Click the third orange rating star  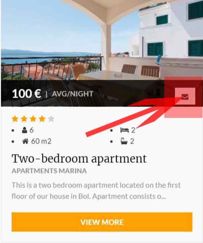33,119
